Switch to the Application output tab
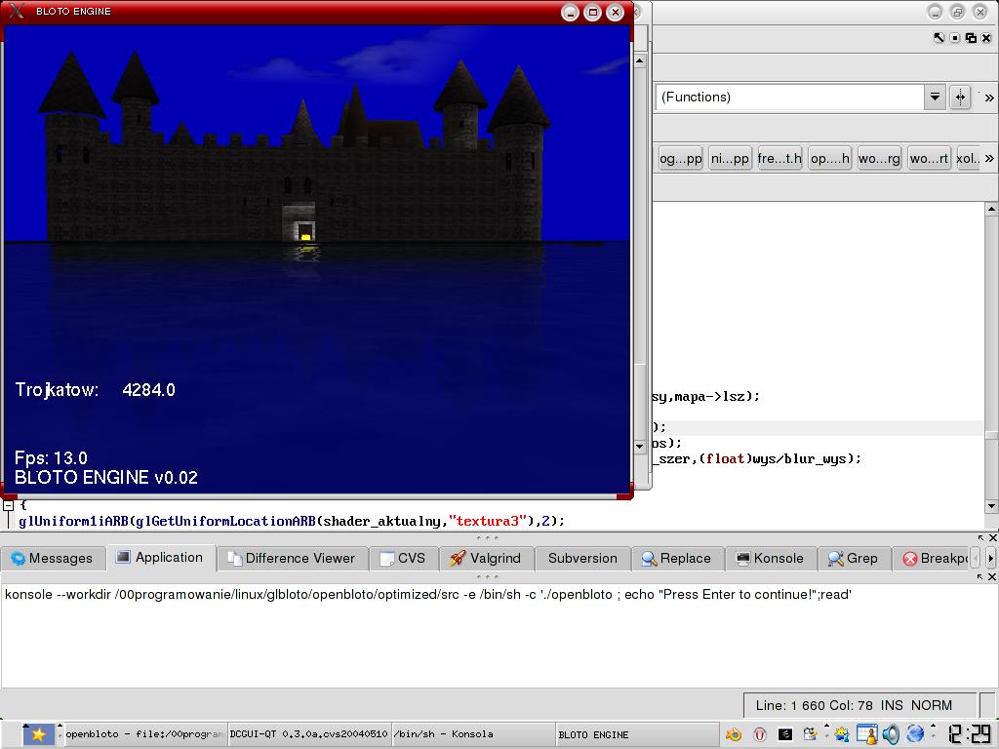 (160, 557)
